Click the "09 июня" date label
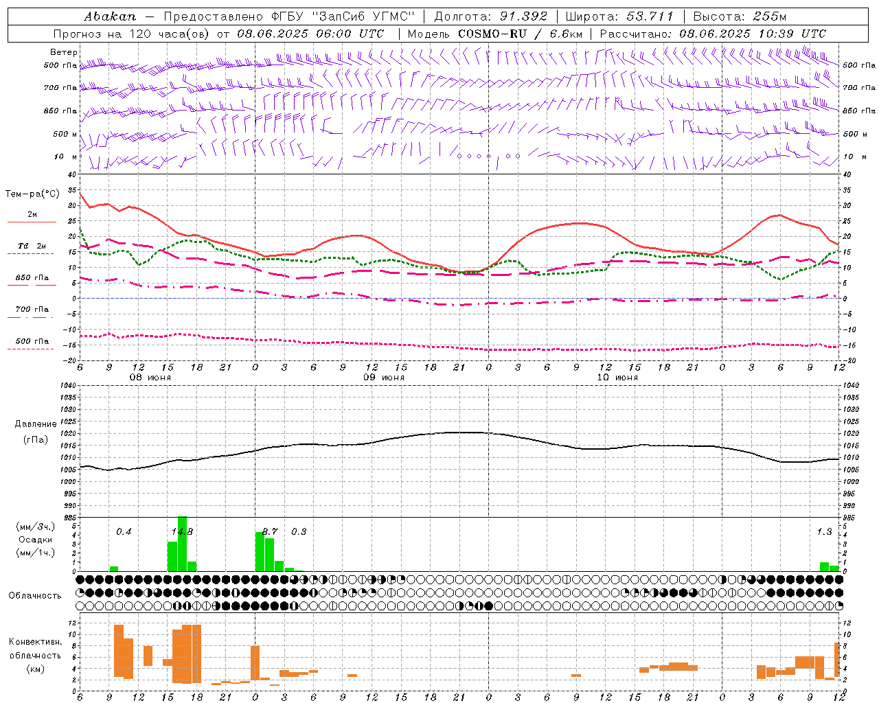This screenshot has width=879, height=703. pyautogui.click(x=384, y=378)
